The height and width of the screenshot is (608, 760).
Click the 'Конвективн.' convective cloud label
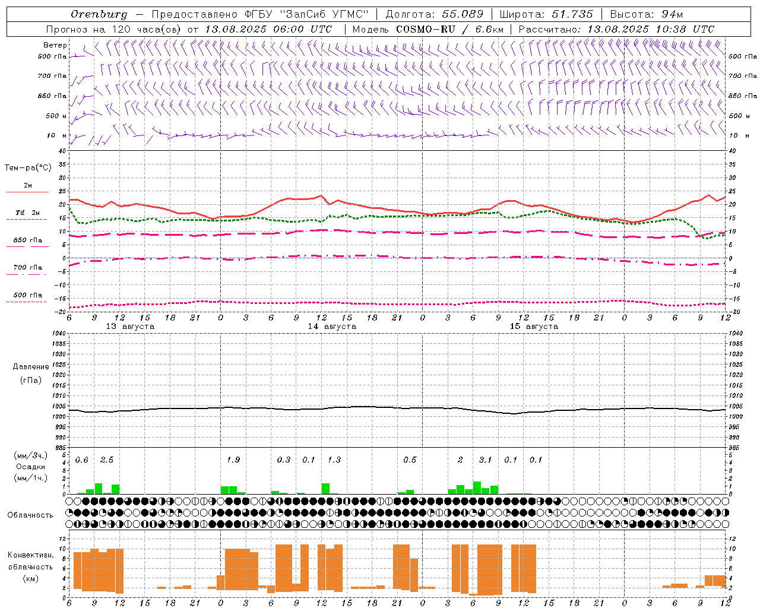click(x=30, y=555)
